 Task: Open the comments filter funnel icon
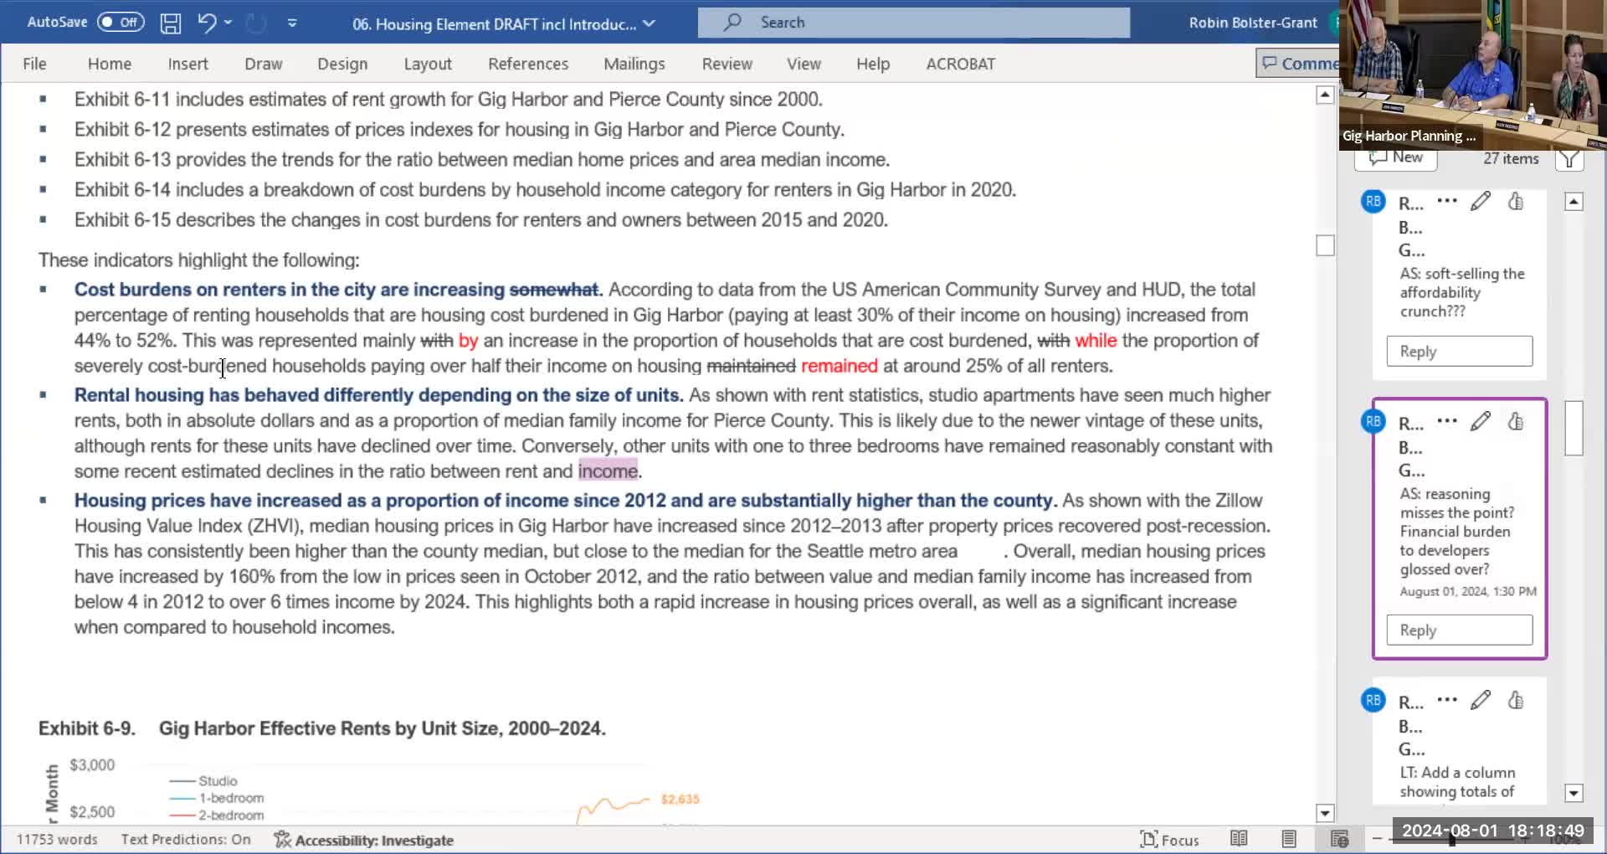click(x=1569, y=159)
